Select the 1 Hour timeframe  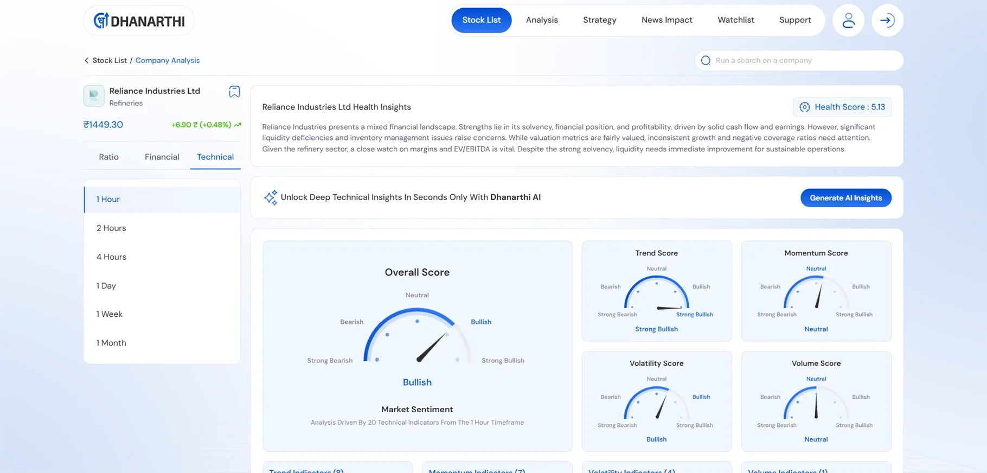(162, 200)
